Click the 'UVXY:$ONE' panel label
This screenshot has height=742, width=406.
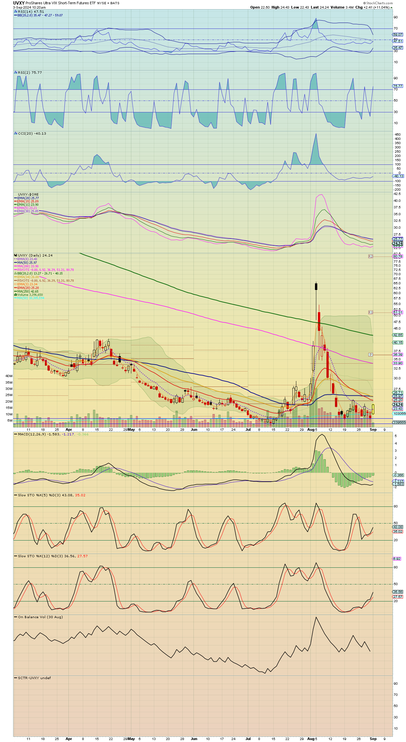[28, 195]
